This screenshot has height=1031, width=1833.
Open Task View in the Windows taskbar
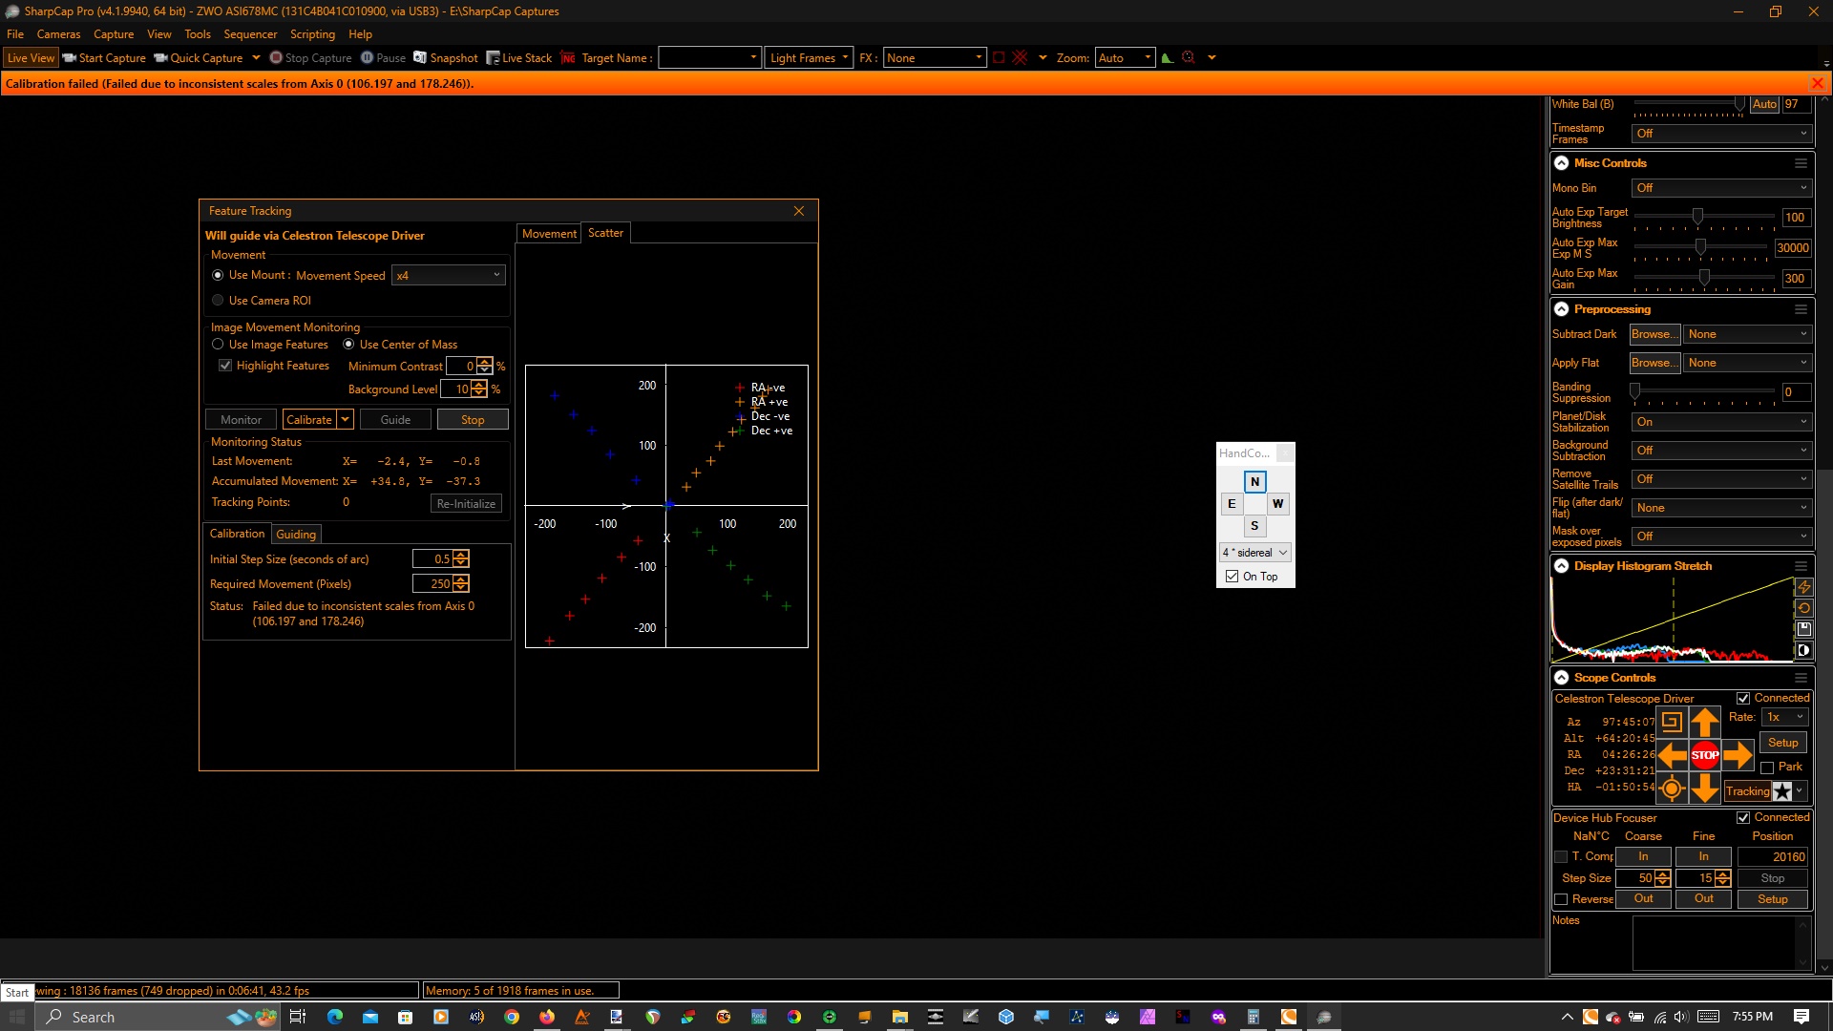pyautogui.click(x=298, y=1017)
